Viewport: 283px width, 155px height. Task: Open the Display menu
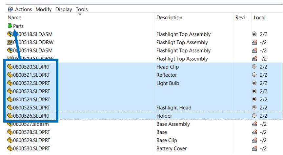point(63,9)
